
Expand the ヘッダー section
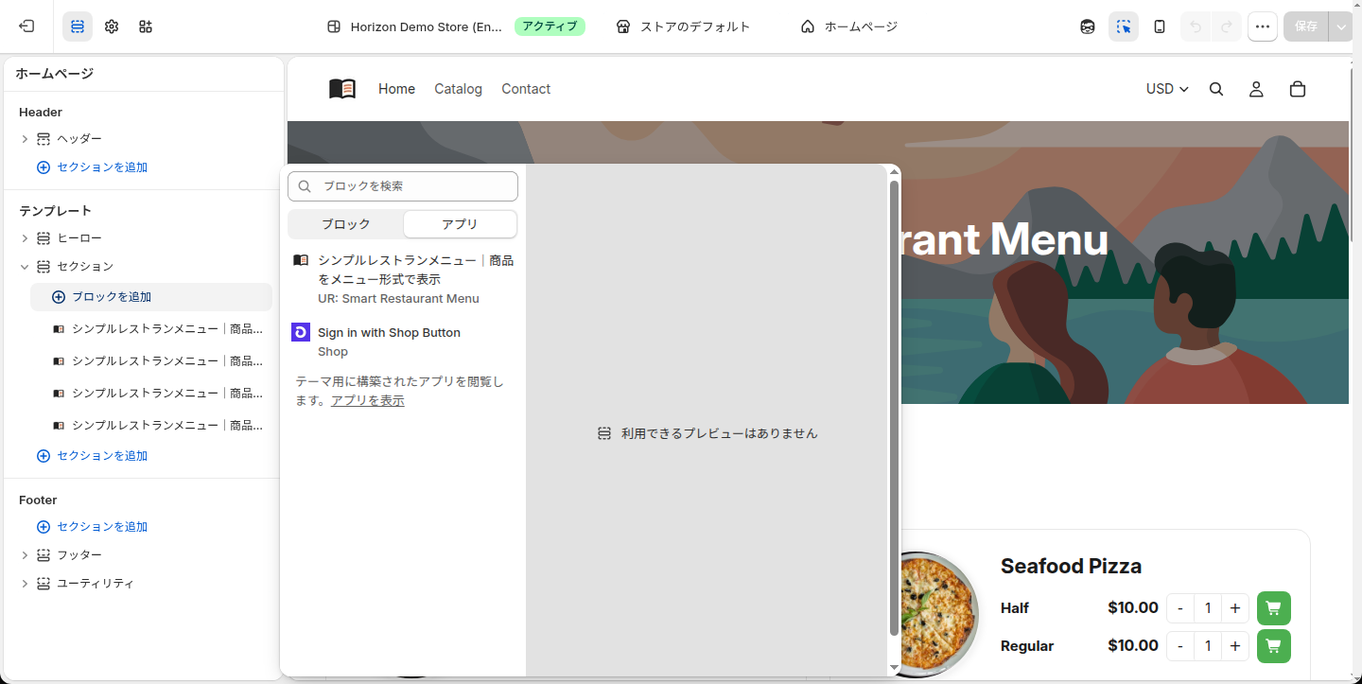point(25,139)
